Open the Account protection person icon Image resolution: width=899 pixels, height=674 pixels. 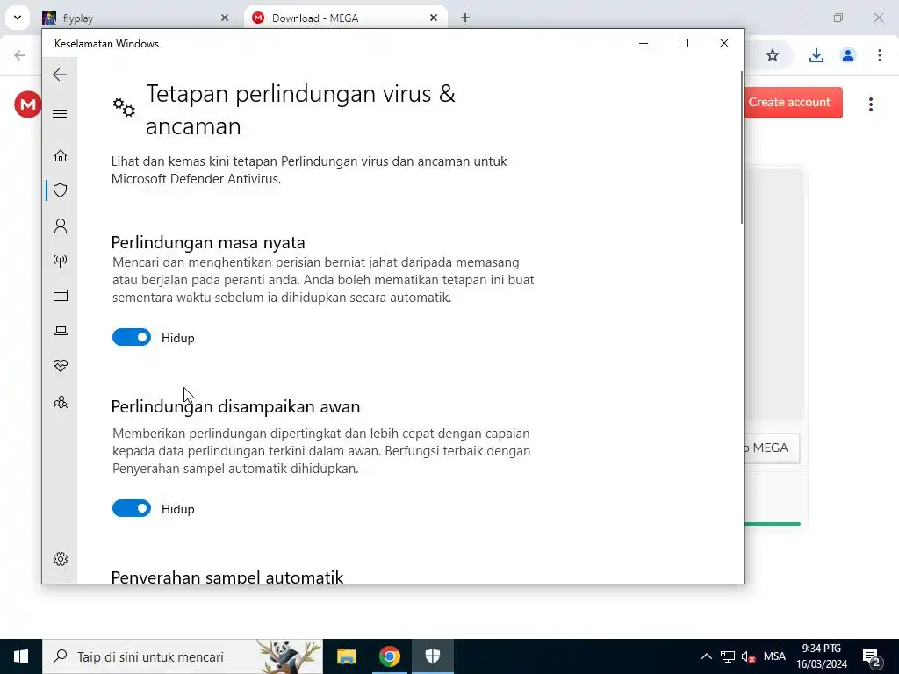pos(61,226)
